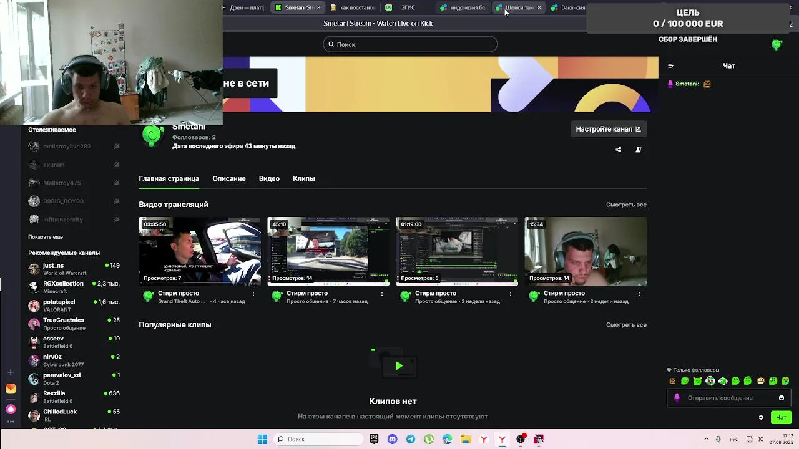The width and height of the screenshot is (799, 449).
Task: Switch keyboard language РУС in tray
Action: tap(735, 439)
